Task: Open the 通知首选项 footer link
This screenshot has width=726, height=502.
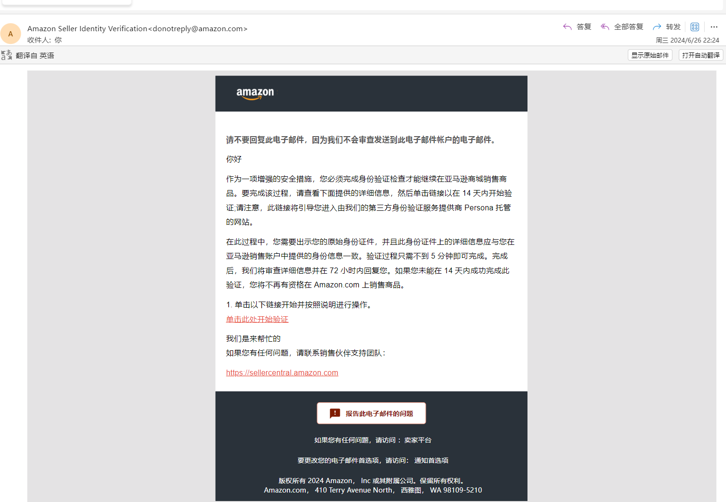Action: [x=431, y=460]
